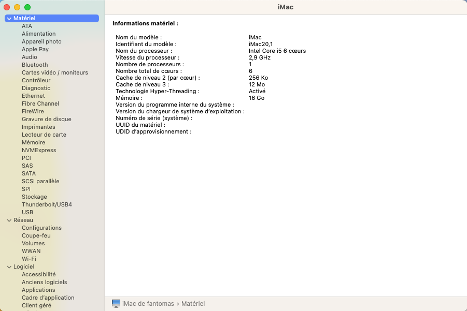Select Imprimantes in the sidebar
This screenshot has height=311, width=467.
pyautogui.click(x=38, y=127)
